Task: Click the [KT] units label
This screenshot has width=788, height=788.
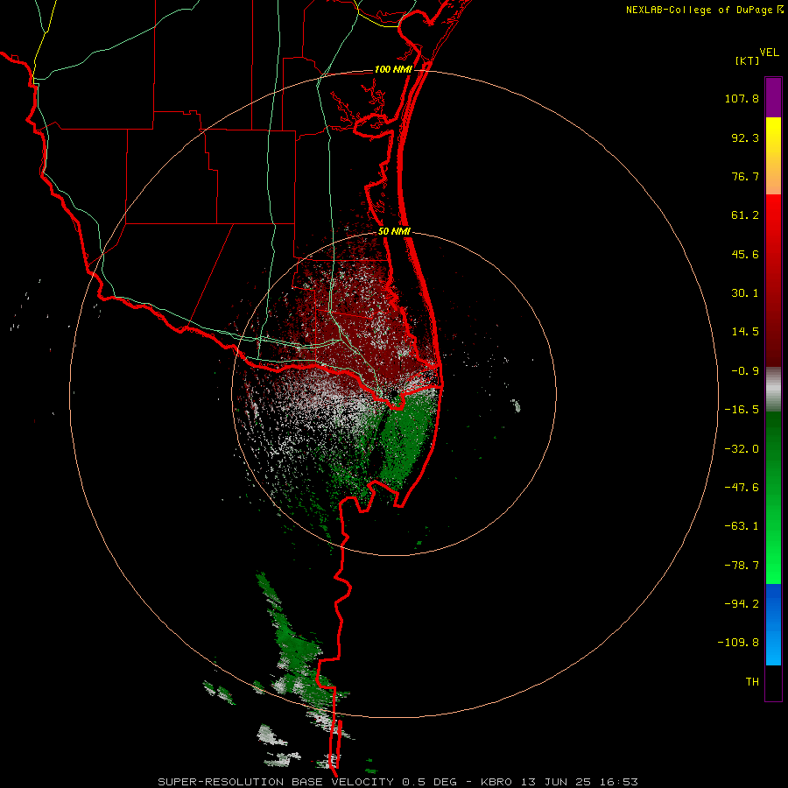Action: point(748,60)
